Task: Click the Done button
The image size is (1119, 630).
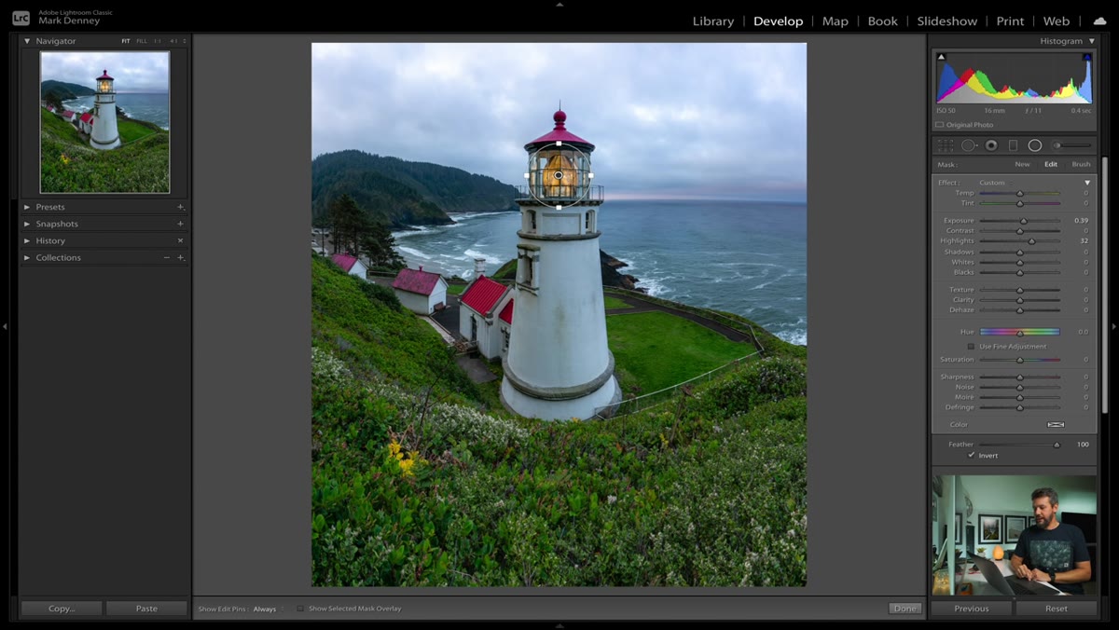Action: point(905,609)
